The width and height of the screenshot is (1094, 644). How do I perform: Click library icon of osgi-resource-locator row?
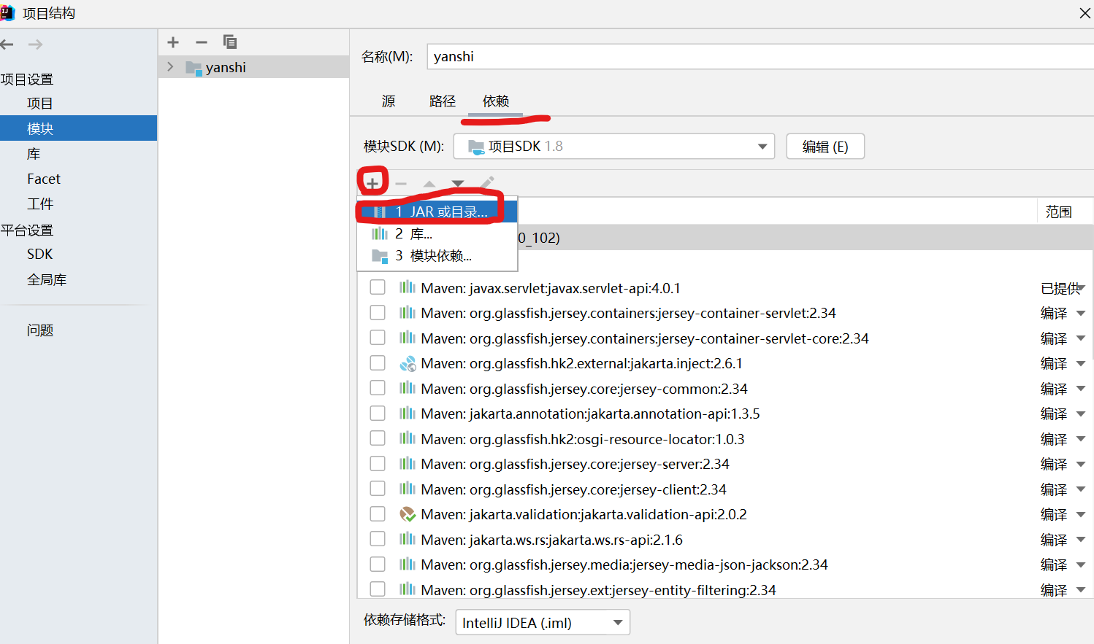tap(408, 438)
